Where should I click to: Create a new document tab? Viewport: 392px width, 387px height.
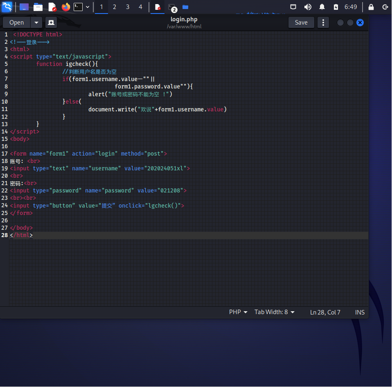tap(51, 23)
